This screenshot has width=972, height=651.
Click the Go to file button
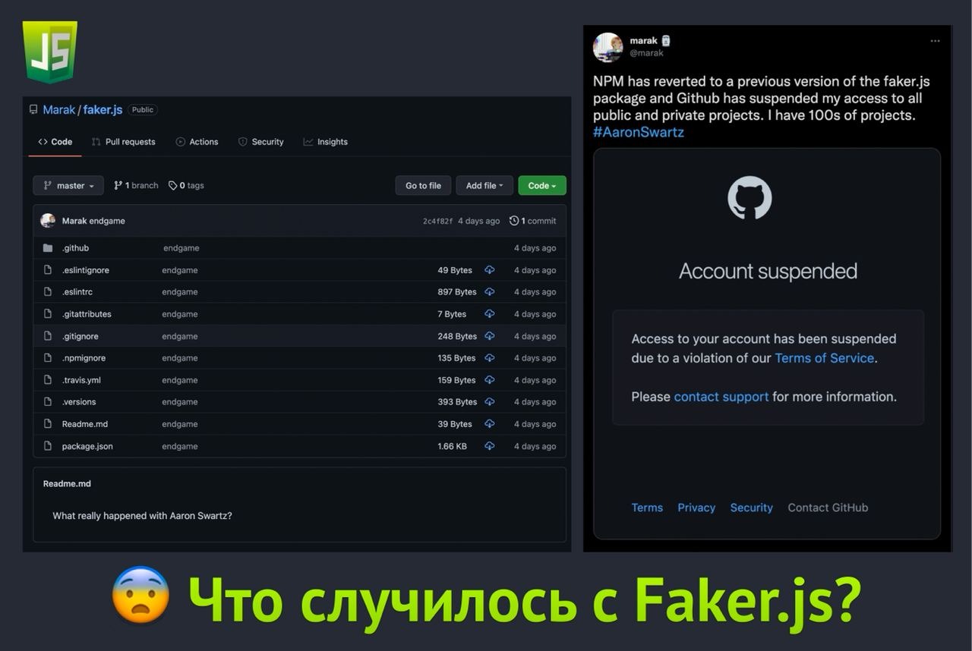coord(423,186)
